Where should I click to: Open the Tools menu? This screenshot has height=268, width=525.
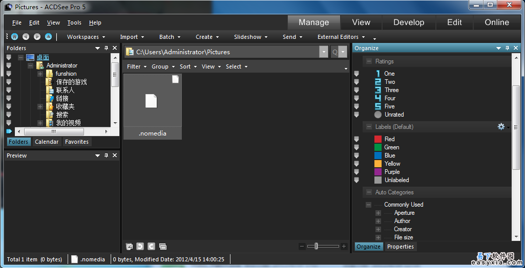[x=74, y=23]
